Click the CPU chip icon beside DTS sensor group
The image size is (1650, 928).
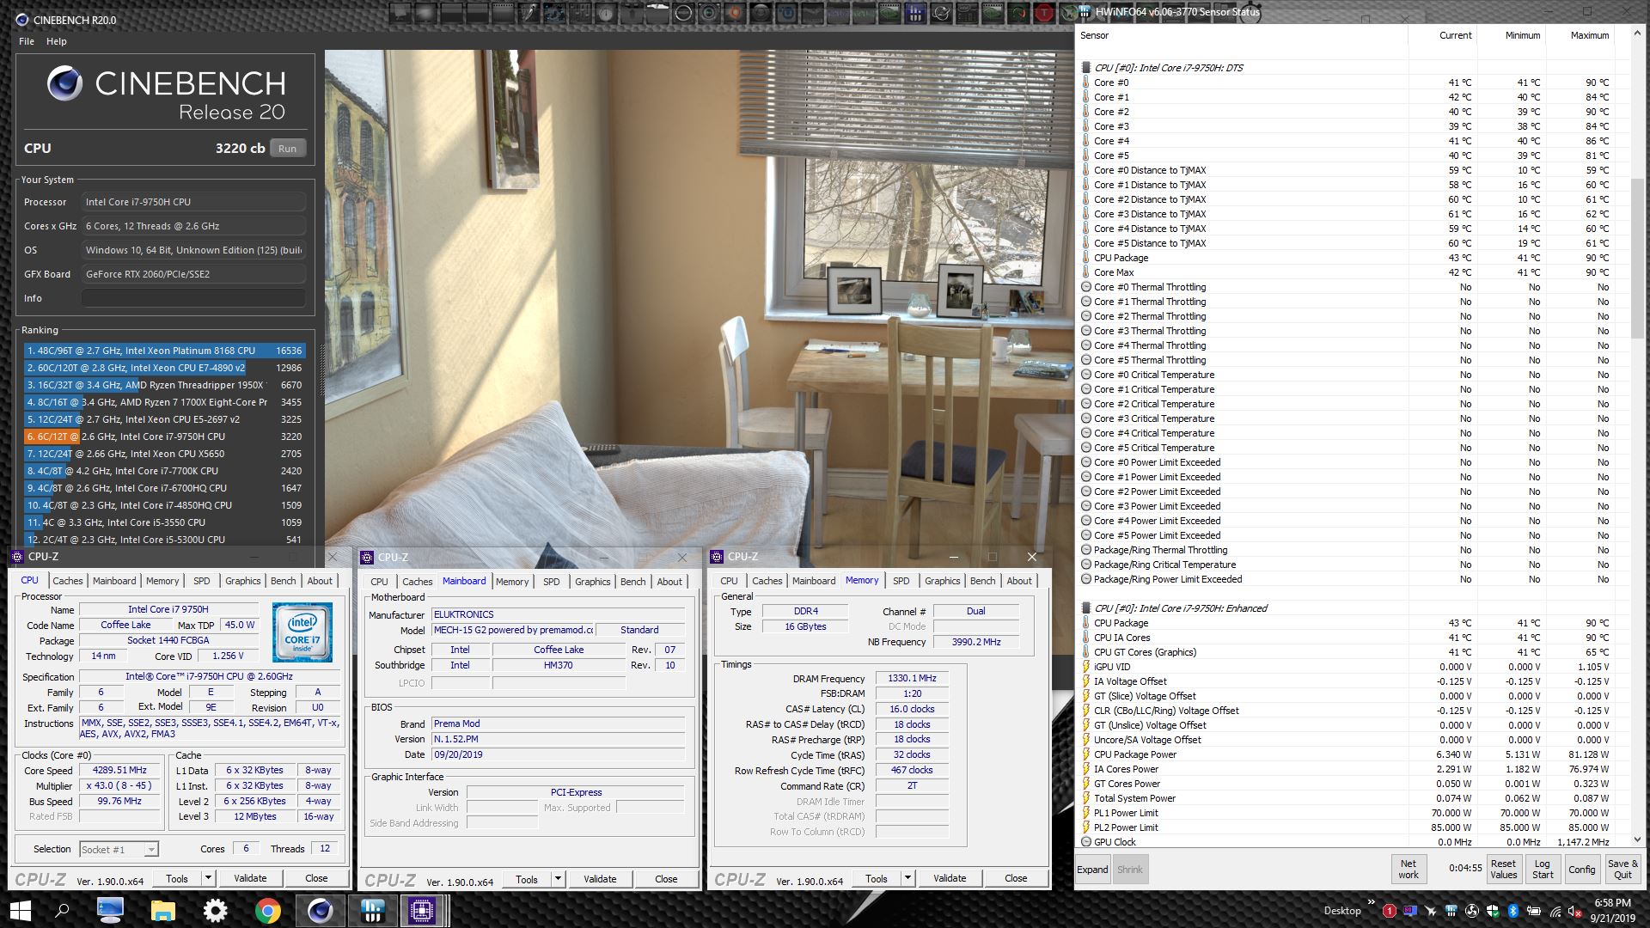(1086, 67)
